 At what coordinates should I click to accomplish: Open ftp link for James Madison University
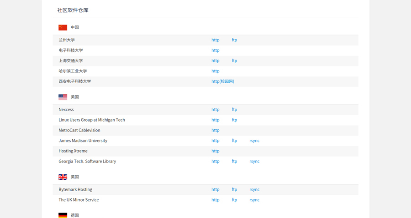(x=234, y=141)
